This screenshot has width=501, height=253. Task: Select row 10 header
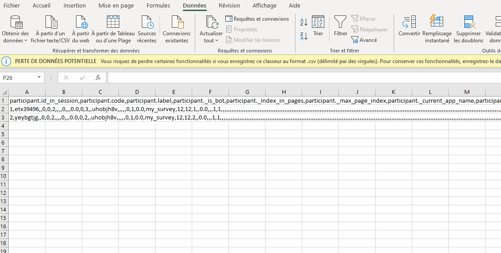coord(4,176)
